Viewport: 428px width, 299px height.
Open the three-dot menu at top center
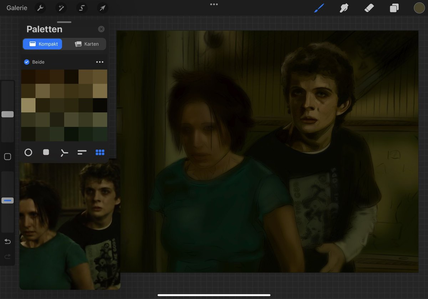[214, 4]
